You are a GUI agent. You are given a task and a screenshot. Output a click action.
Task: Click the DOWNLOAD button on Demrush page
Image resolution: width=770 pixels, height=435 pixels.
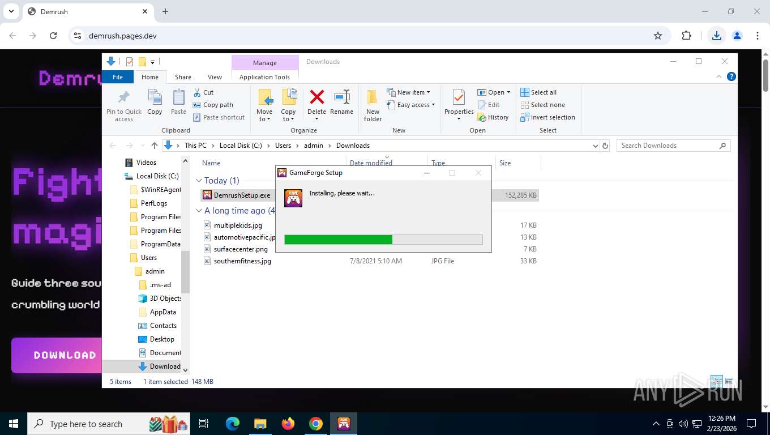(x=57, y=355)
